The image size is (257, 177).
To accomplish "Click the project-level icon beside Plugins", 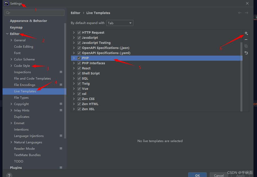I will coord(61,168).
